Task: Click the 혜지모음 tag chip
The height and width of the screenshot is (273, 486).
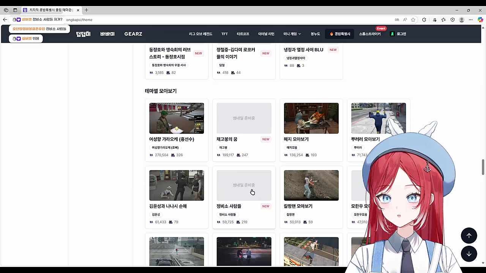Action: (292, 147)
